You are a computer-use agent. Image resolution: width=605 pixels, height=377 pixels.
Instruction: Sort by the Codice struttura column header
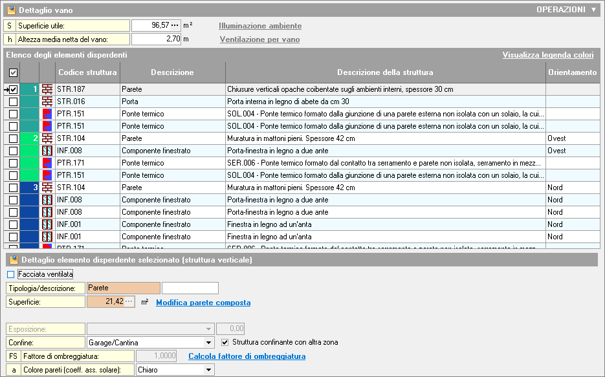[x=87, y=72]
